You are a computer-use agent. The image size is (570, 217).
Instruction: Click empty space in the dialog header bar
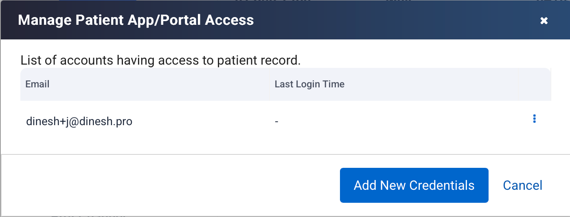(387, 20)
